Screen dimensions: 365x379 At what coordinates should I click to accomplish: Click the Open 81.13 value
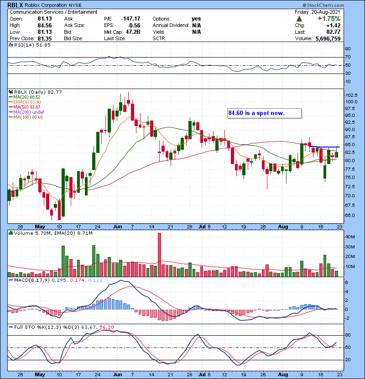click(x=45, y=19)
